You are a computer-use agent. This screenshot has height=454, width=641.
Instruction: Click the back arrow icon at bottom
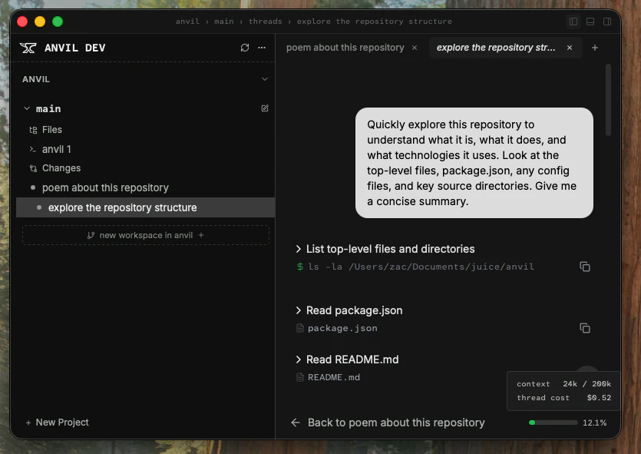(x=295, y=423)
